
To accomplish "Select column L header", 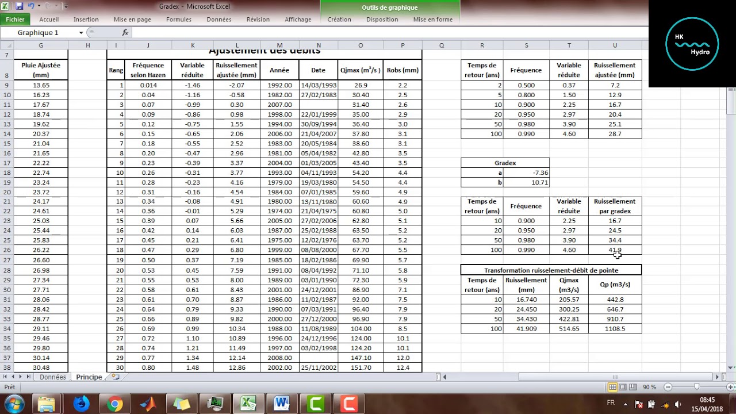I will click(237, 45).
